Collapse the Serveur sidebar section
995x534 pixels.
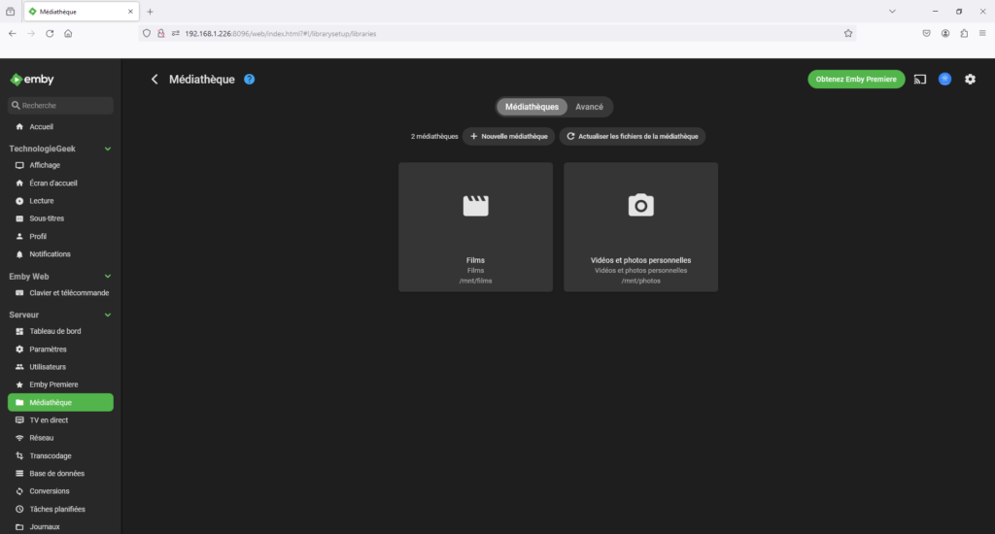coord(108,315)
